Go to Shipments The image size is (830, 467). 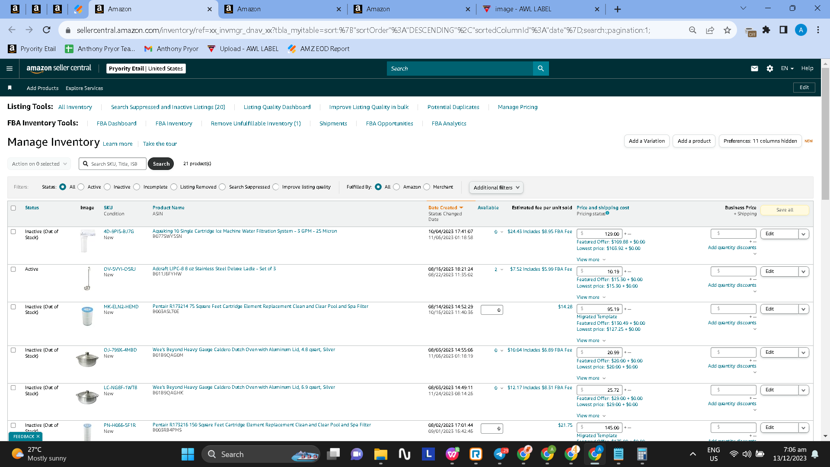333,124
